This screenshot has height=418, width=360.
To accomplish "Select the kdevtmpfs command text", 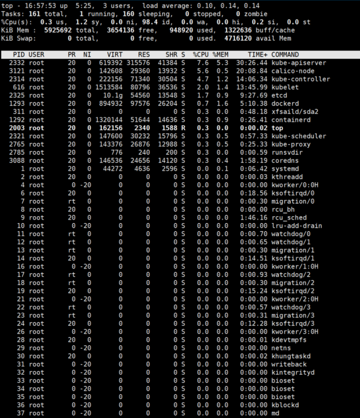I will (x=289, y=340).
